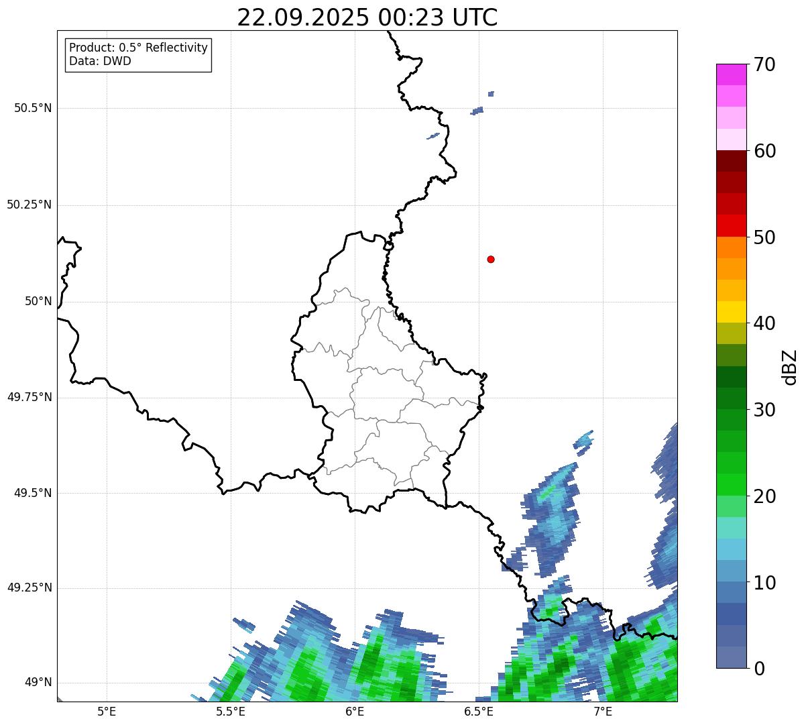Click the colorbar tick label 20
The height and width of the screenshot is (725, 806).
764,496
